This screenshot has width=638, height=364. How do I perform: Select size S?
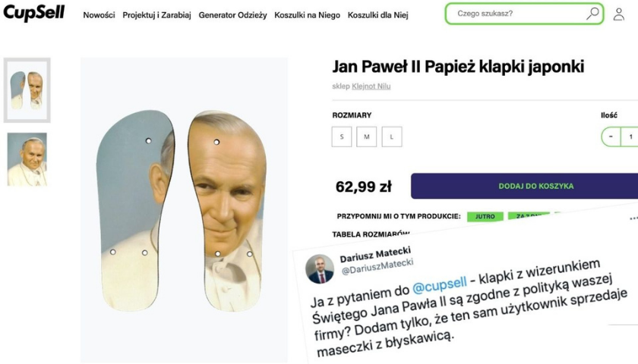click(342, 137)
